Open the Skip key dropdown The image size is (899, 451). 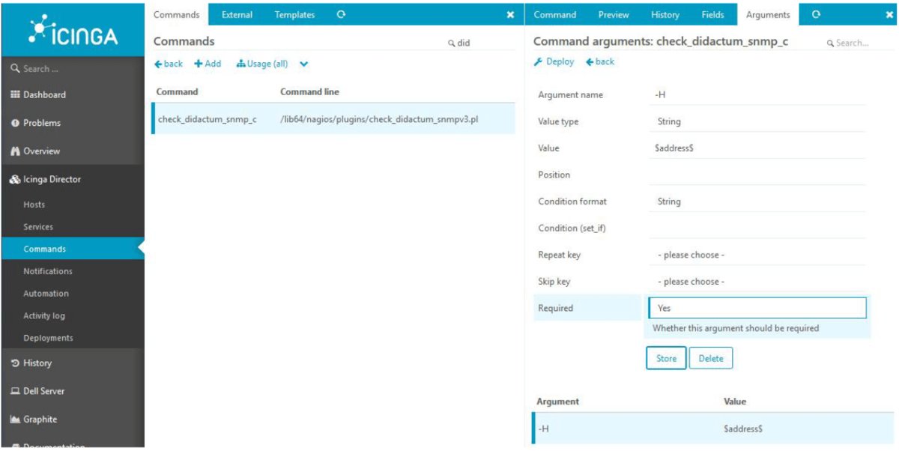pyautogui.click(x=757, y=282)
